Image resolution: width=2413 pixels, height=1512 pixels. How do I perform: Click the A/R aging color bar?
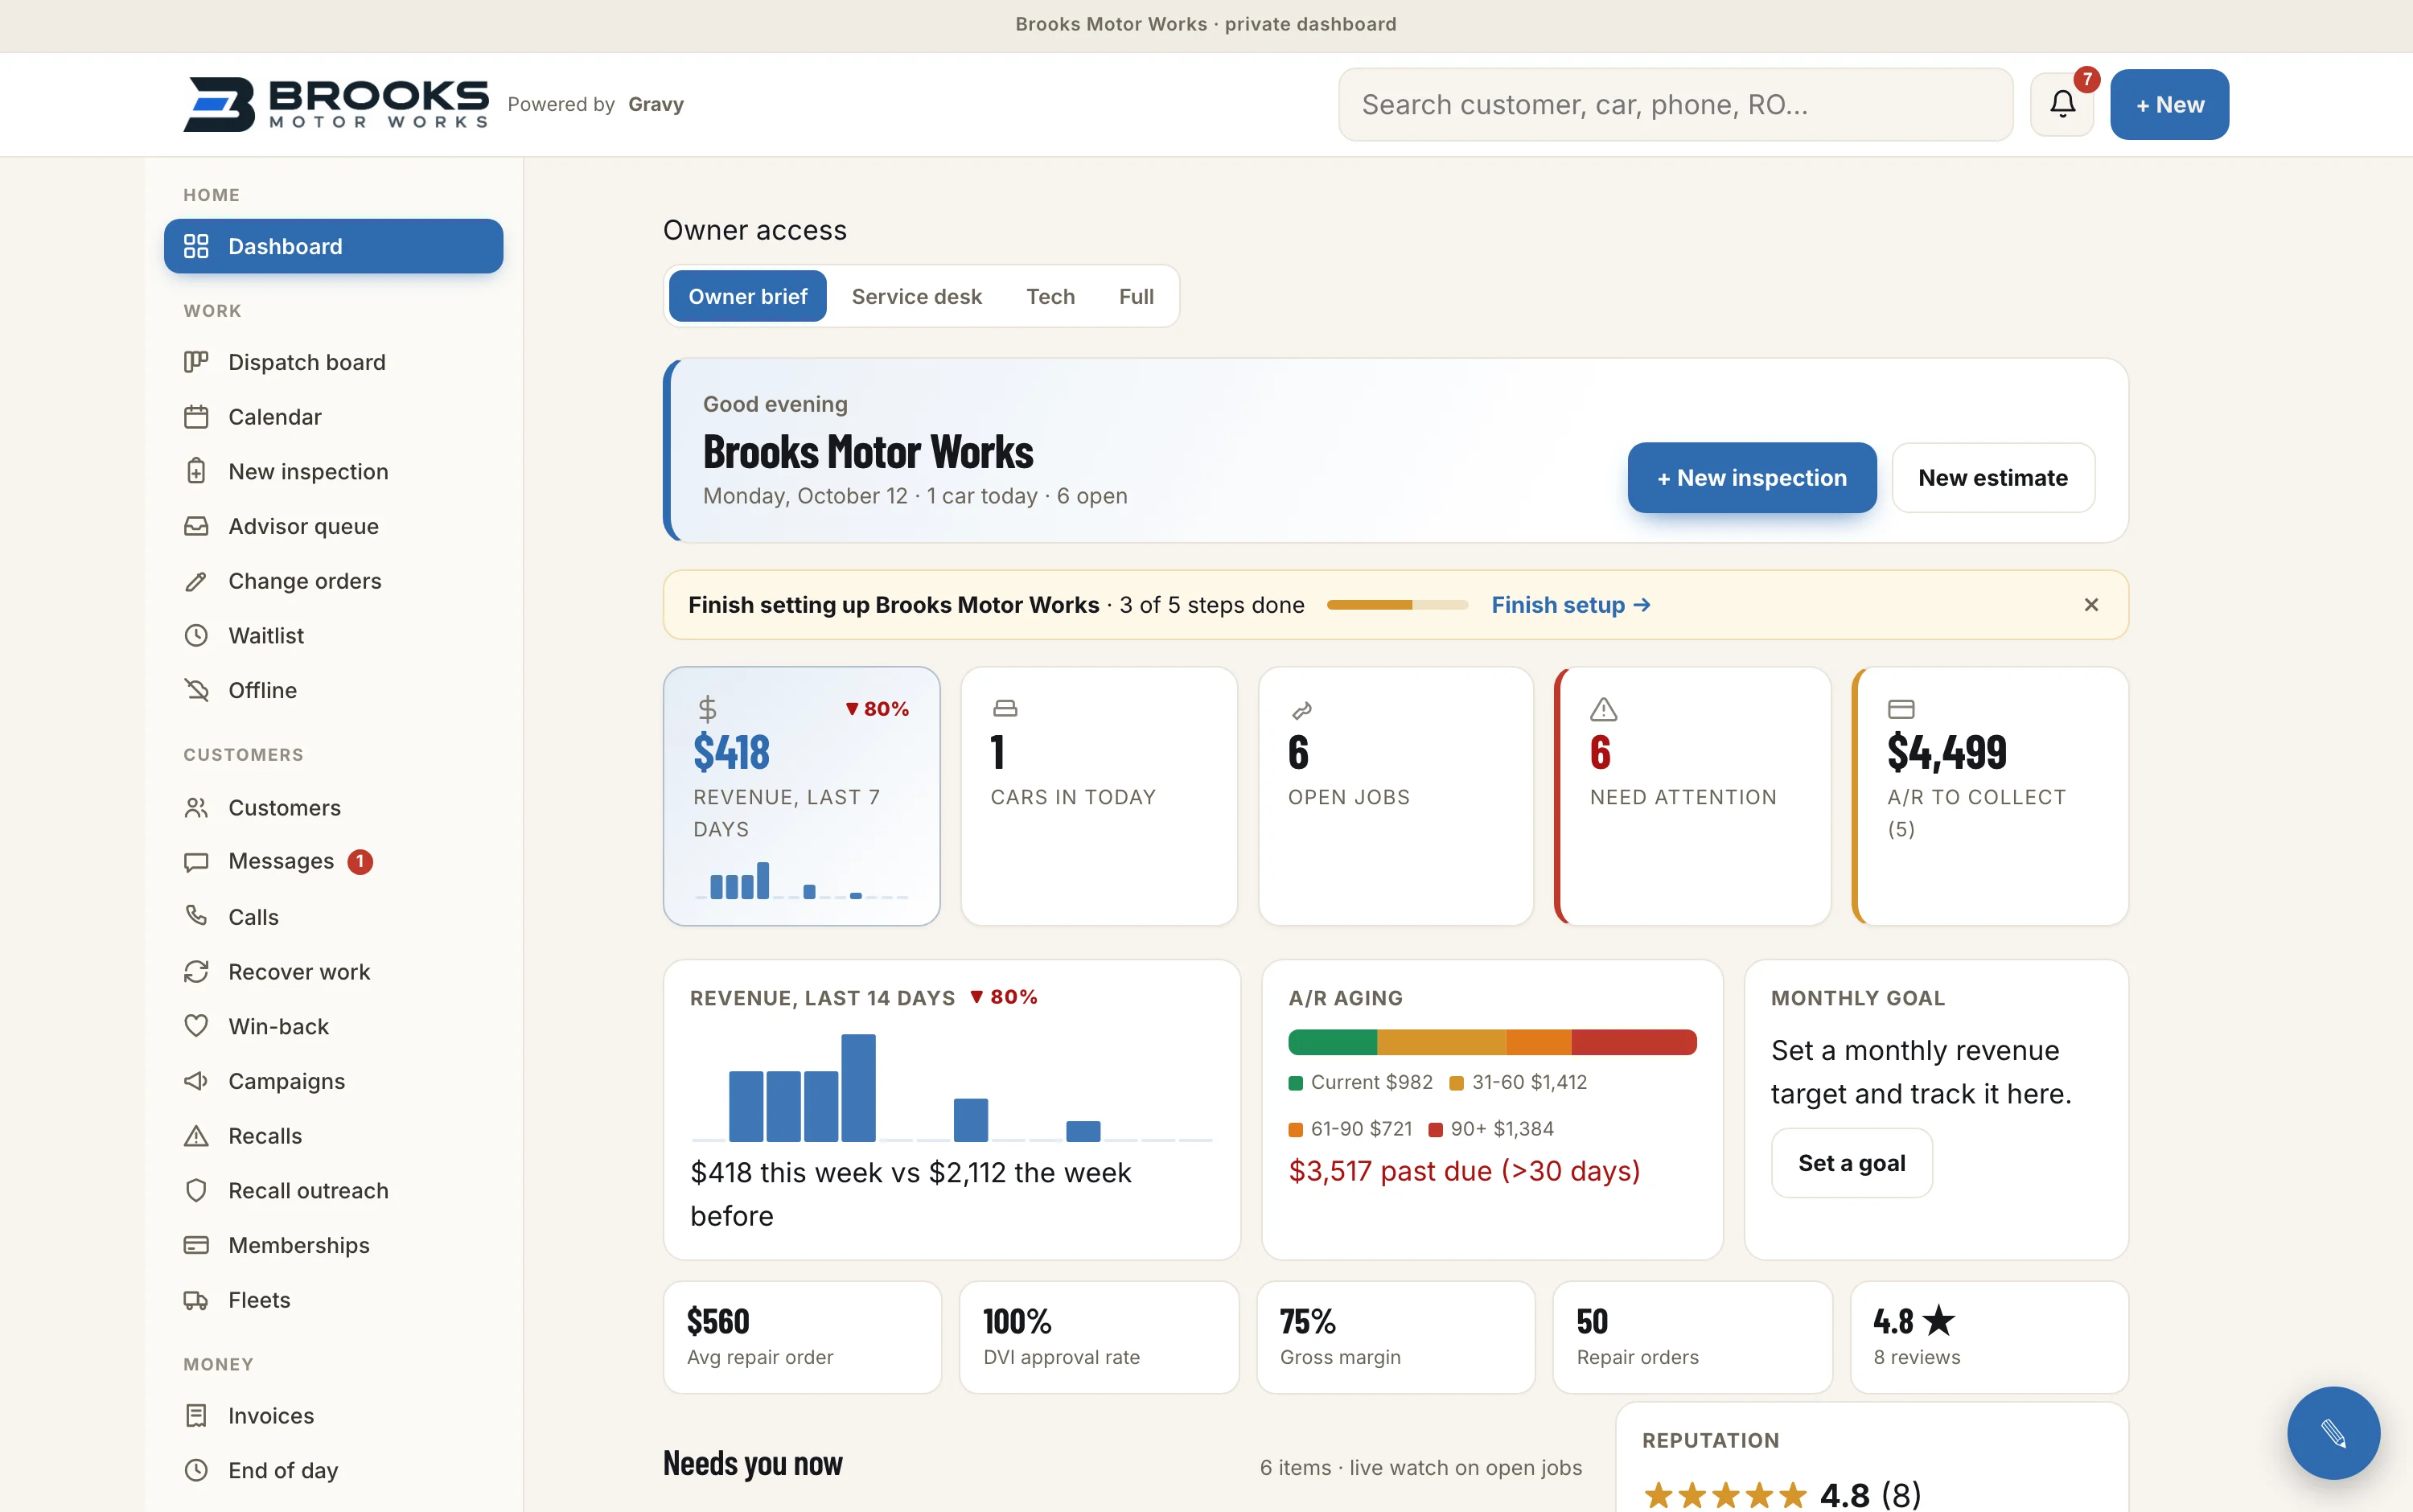(1492, 1042)
